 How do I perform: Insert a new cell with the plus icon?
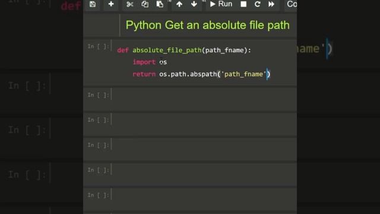tap(111, 4)
